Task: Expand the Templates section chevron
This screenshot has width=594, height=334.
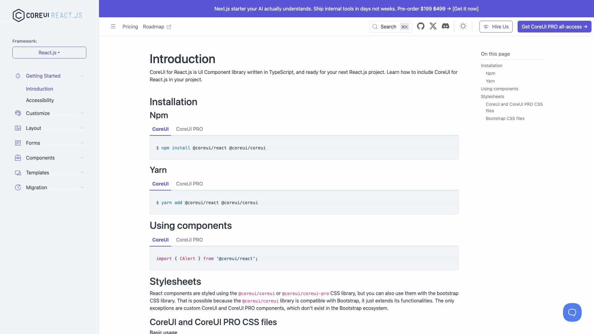Action: click(x=82, y=173)
